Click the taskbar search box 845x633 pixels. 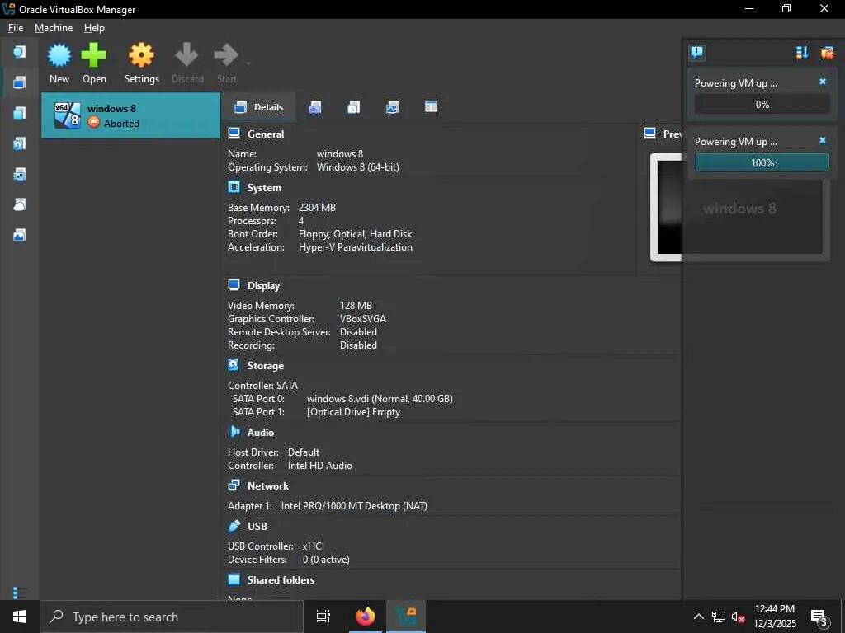tap(172, 617)
